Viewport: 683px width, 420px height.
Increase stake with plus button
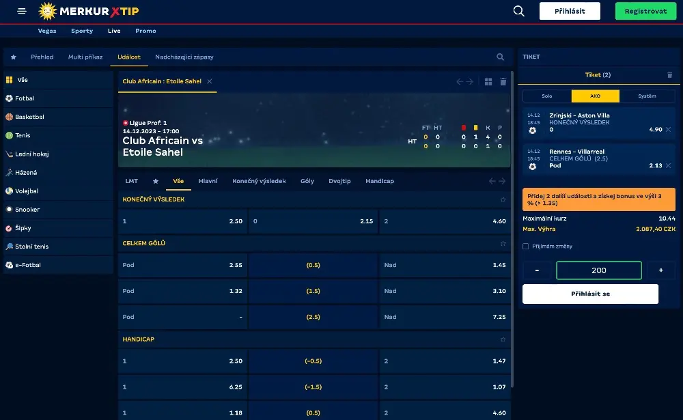click(660, 270)
